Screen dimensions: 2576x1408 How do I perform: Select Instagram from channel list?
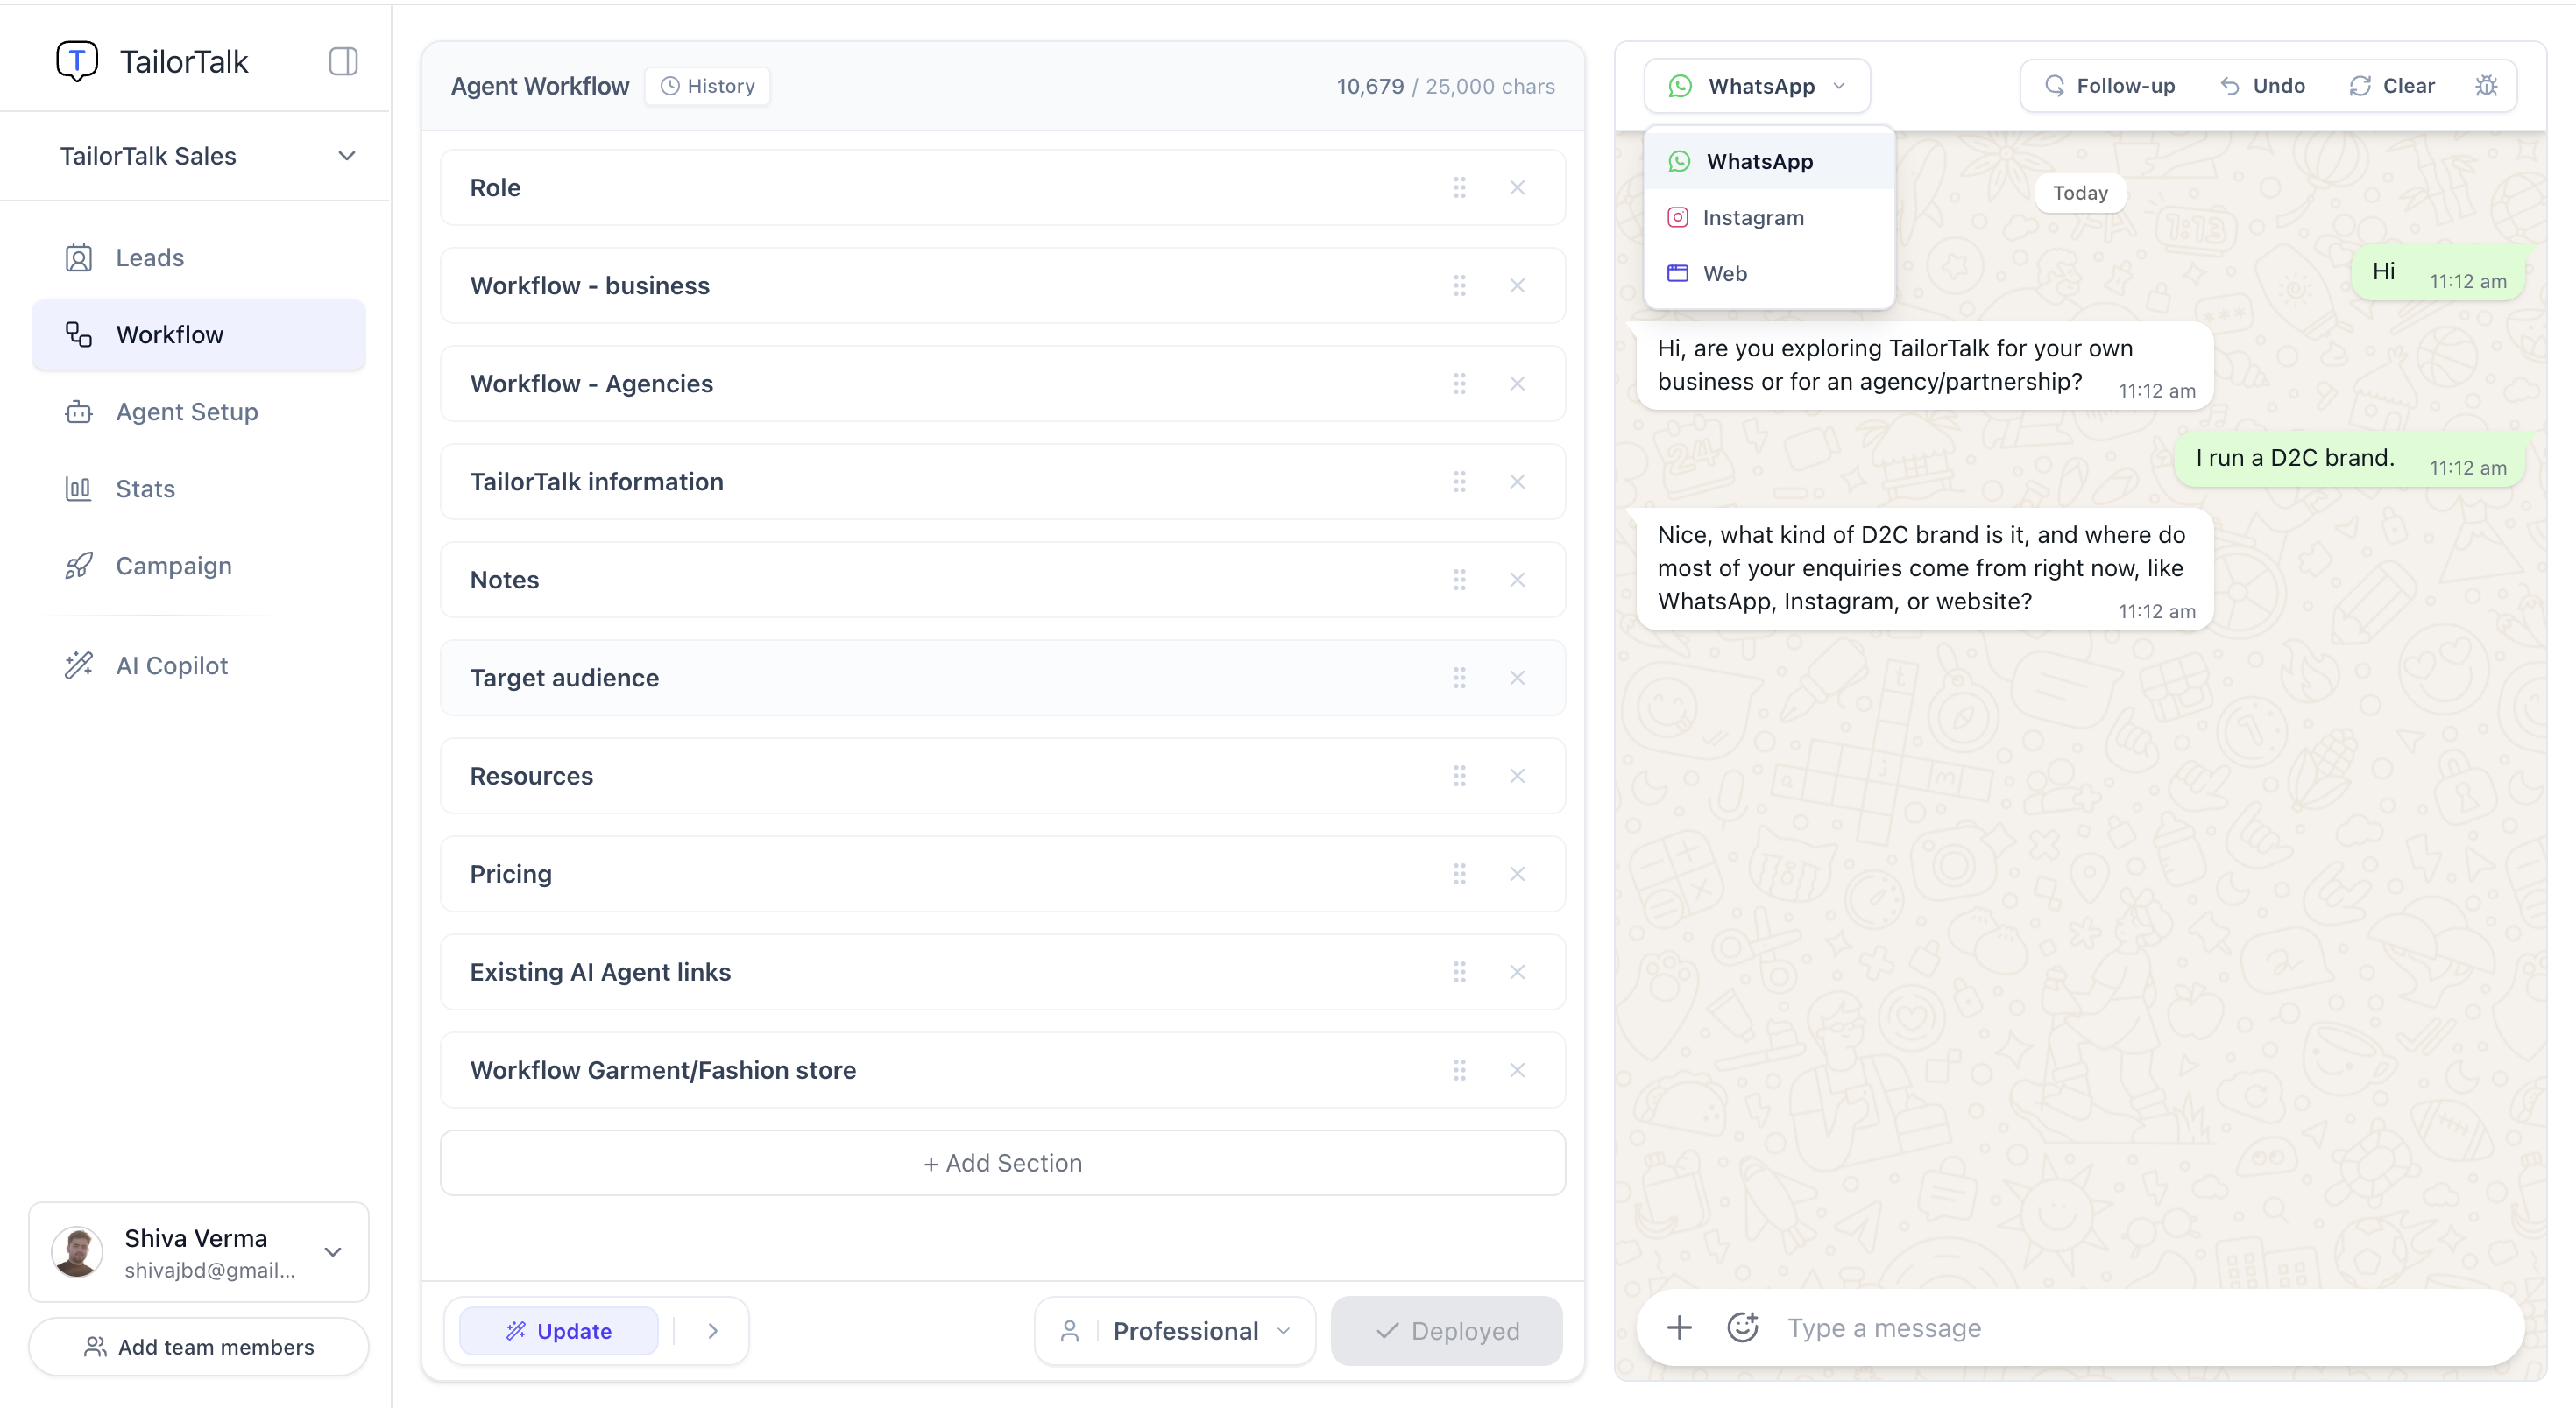[x=1769, y=218]
